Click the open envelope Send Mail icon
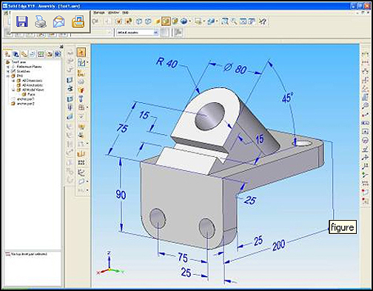Image resolution: width=373 pixels, height=291 pixels. point(58,21)
